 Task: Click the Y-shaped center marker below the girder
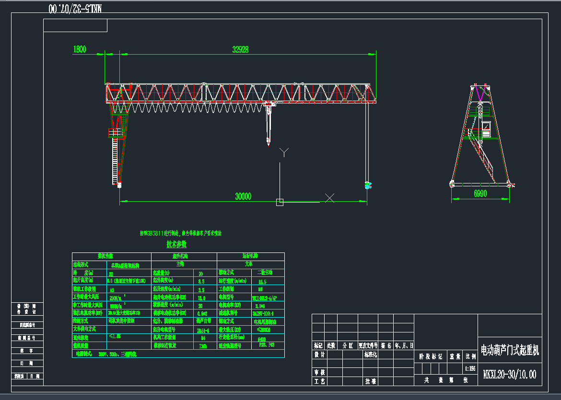click(283, 152)
